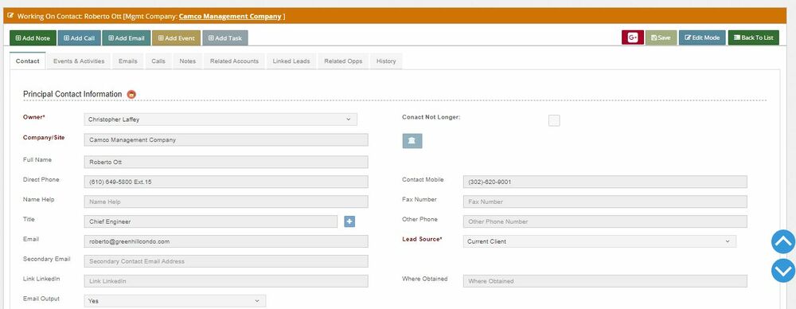Click the Add Call button
The height and width of the screenshot is (309, 796).
pyautogui.click(x=79, y=38)
